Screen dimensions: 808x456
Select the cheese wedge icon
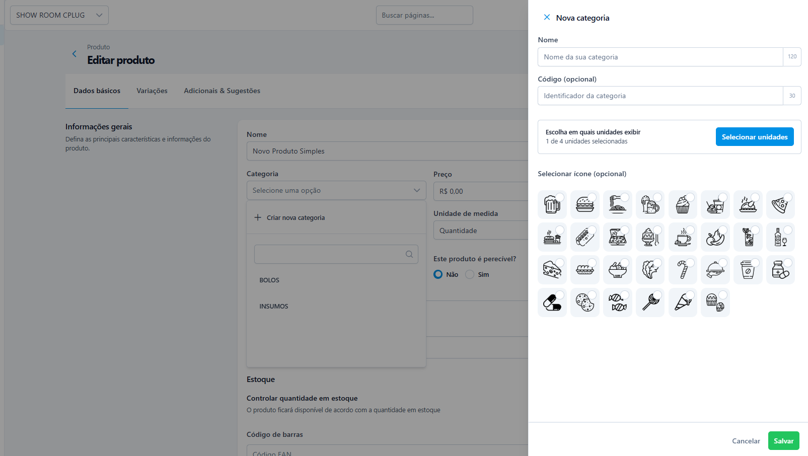click(552, 270)
